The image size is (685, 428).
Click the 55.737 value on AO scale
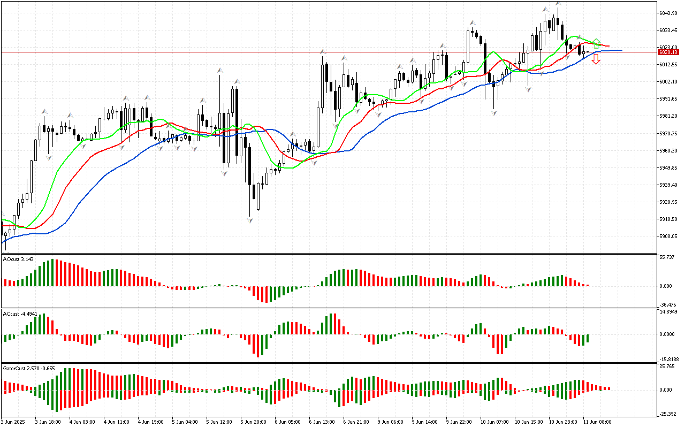[x=667, y=257]
